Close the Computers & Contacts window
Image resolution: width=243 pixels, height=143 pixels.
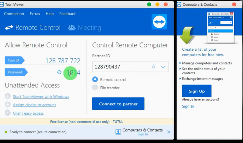click(234, 5)
